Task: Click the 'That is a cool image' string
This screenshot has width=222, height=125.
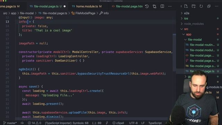Action: coord(53,30)
